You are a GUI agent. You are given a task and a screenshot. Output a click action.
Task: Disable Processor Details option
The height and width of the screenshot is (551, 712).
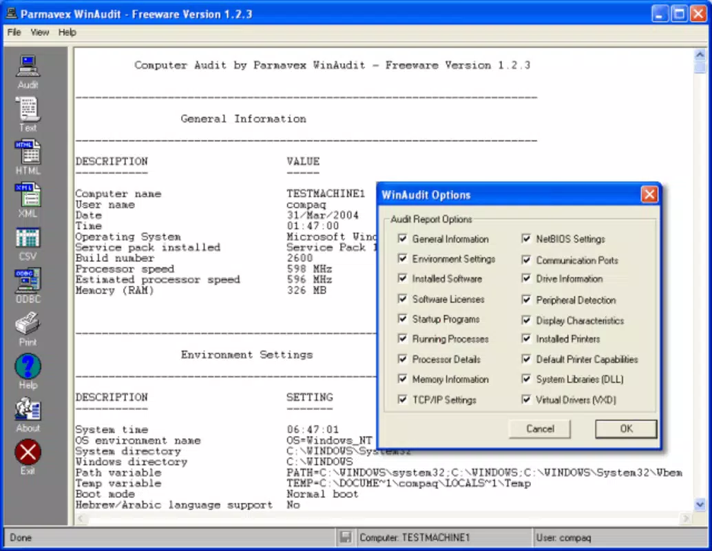click(x=402, y=359)
